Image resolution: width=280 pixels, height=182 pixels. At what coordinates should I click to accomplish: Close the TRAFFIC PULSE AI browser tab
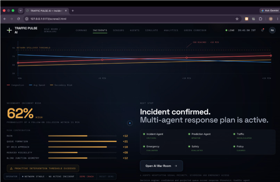click(x=66, y=11)
